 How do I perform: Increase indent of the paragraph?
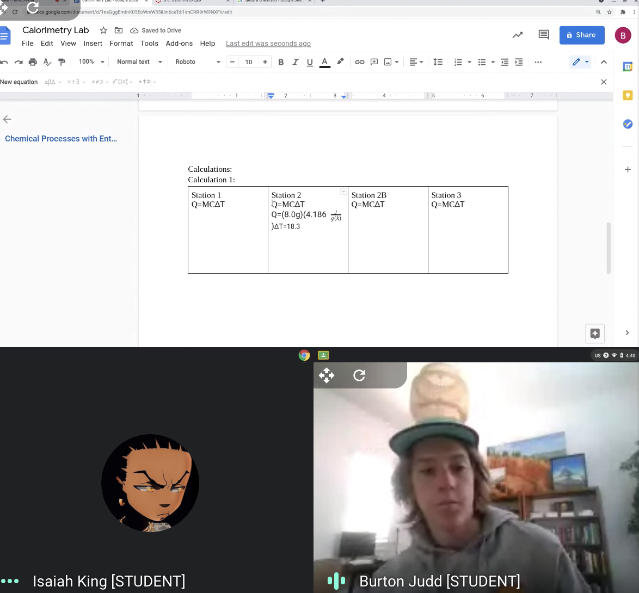point(519,62)
